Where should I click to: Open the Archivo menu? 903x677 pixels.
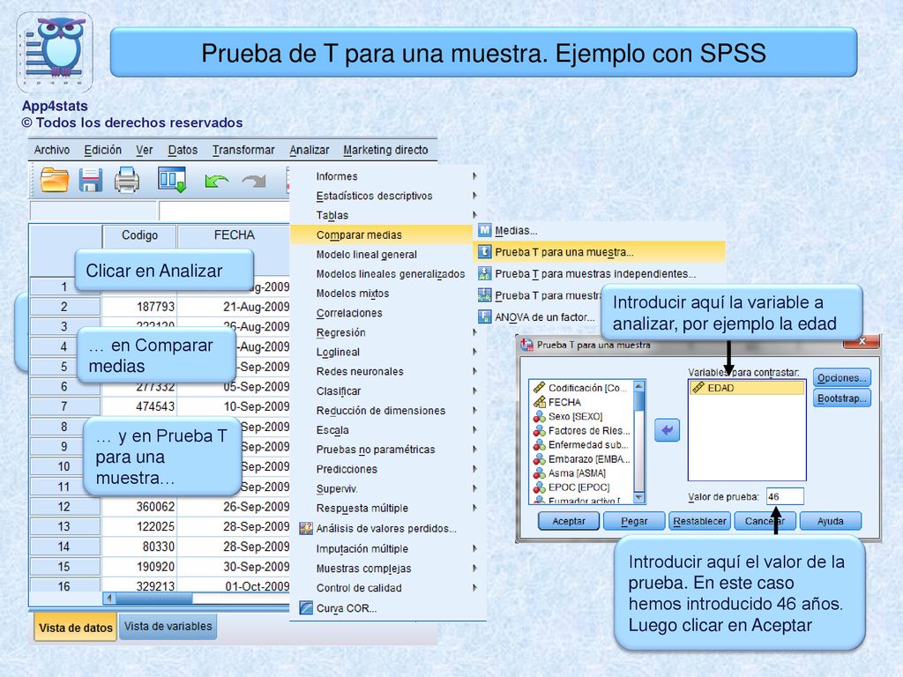point(52,150)
